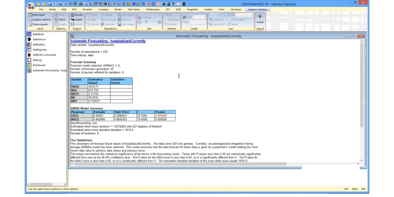Click the Label input field in Locate
Image resolution: width=394 pixels, height=197 pixels.
tap(198, 22)
